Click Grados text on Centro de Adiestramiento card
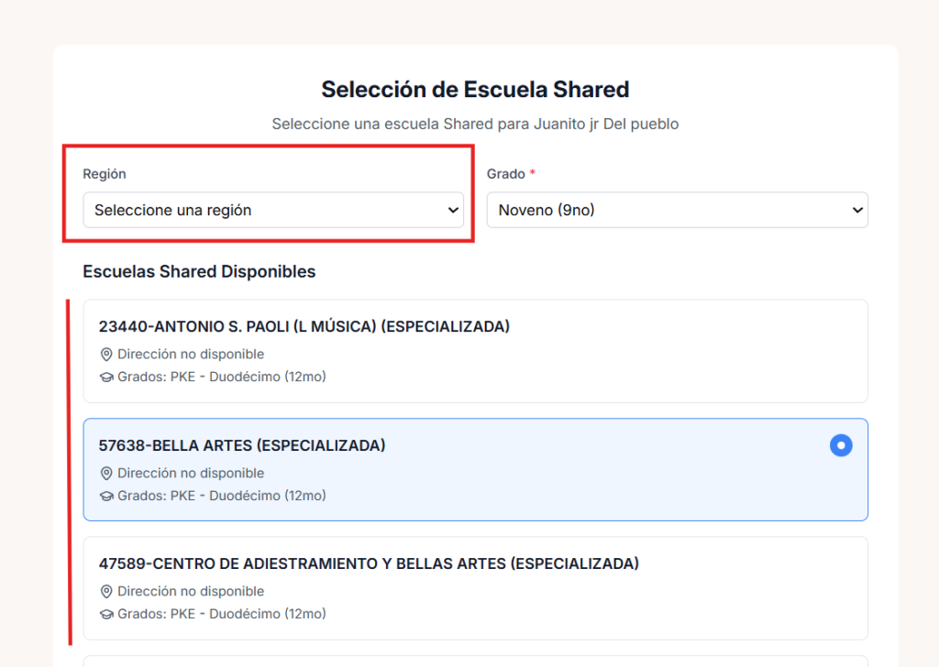Image resolution: width=939 pixels, height=667 pixels. 222,614
